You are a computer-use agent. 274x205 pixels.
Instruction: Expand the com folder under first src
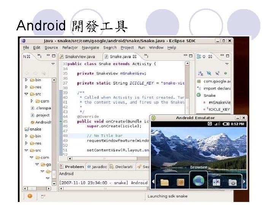coord(32,101)
